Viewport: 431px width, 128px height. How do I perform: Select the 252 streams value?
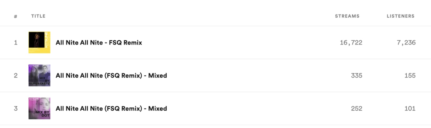pos(357,109)
